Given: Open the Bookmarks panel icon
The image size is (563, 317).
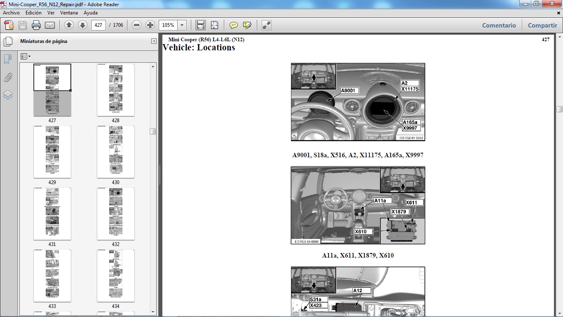Looking at the screenshot, I should tap(8, 59).
